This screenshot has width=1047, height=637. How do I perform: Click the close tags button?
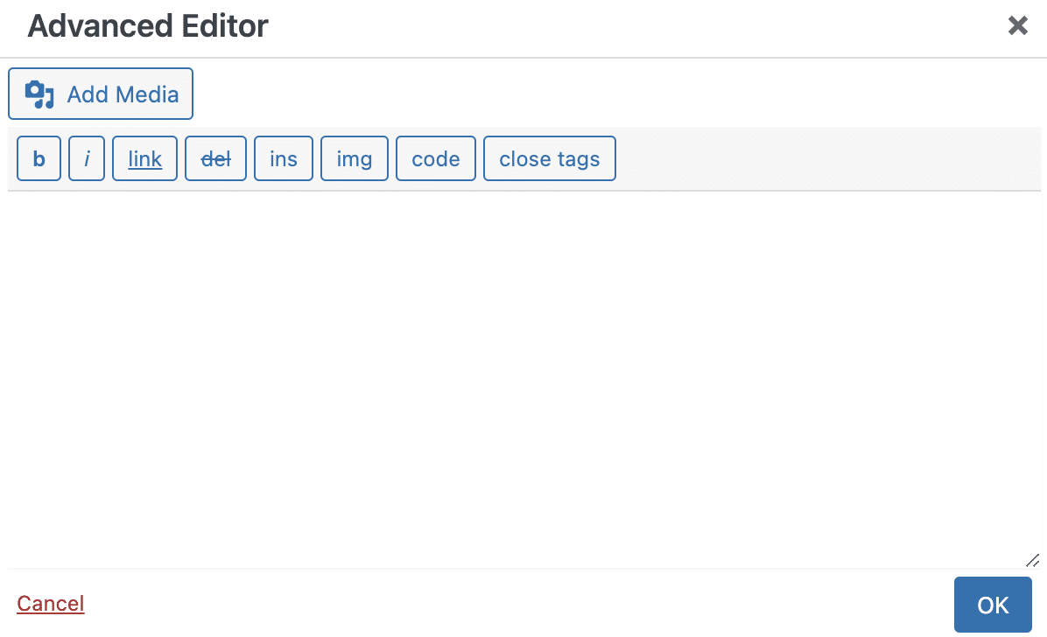(x=550, y=158)
